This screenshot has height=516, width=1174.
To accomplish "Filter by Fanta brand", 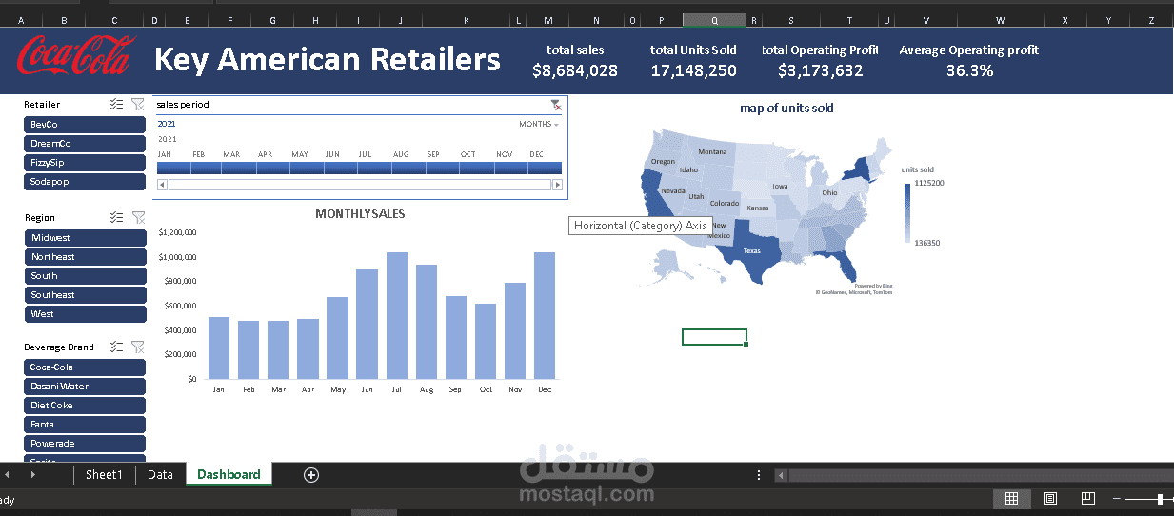I will point(85,425).
